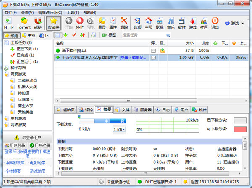
Task: Go to the Home page (主页)
Action: coord(149,23)
